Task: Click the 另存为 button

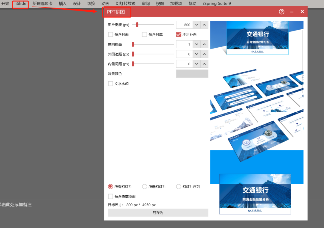Action: (158, 213)
